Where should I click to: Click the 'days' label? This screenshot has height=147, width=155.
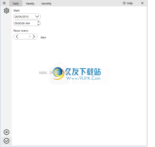(43, 37)
